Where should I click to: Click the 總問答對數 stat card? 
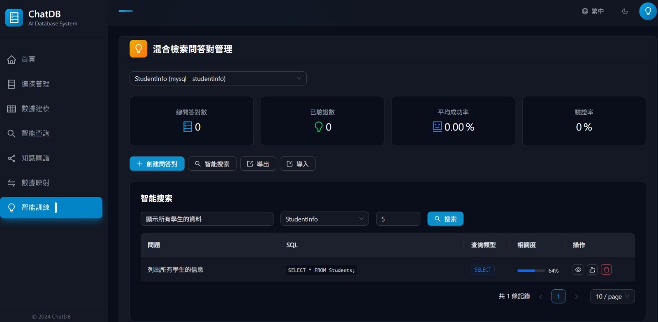[x=192, y=121]
